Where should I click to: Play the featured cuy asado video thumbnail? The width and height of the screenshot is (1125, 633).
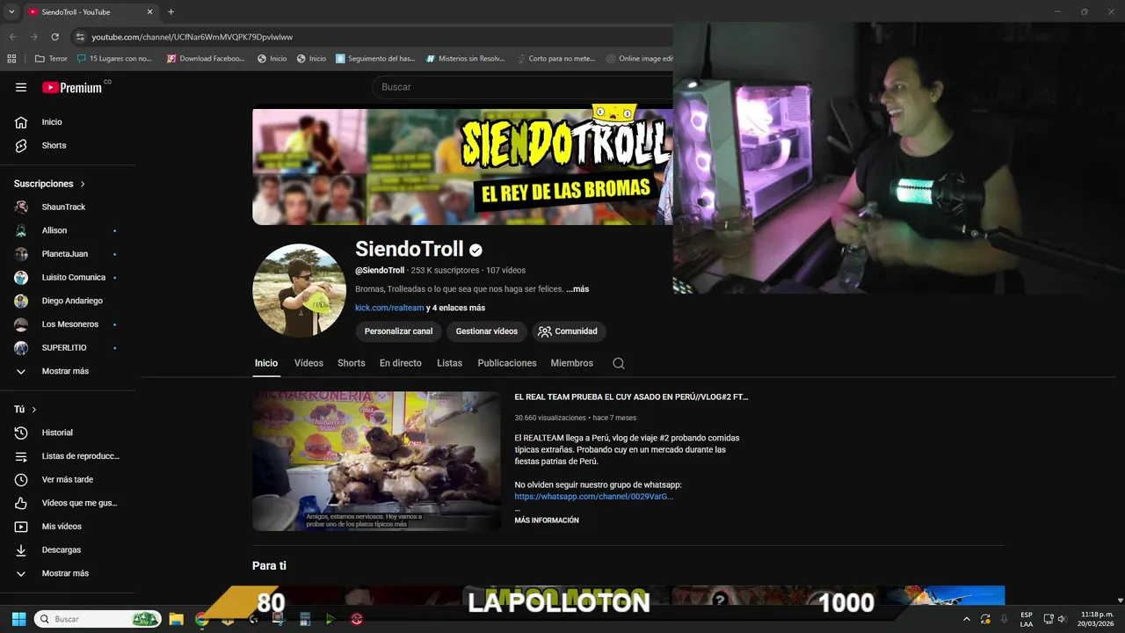[x=376, y=461]
